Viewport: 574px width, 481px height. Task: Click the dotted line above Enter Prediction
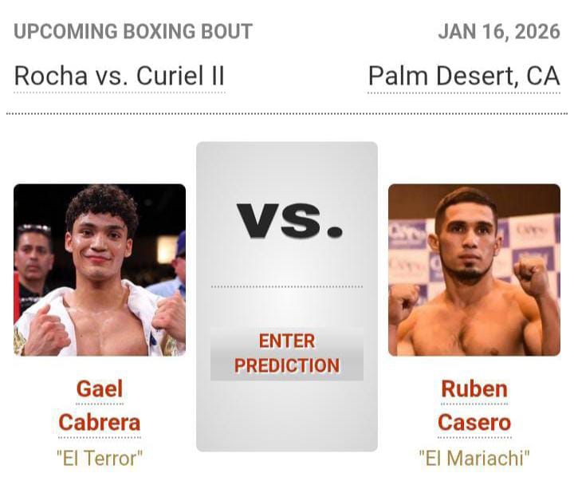point(287,286)
